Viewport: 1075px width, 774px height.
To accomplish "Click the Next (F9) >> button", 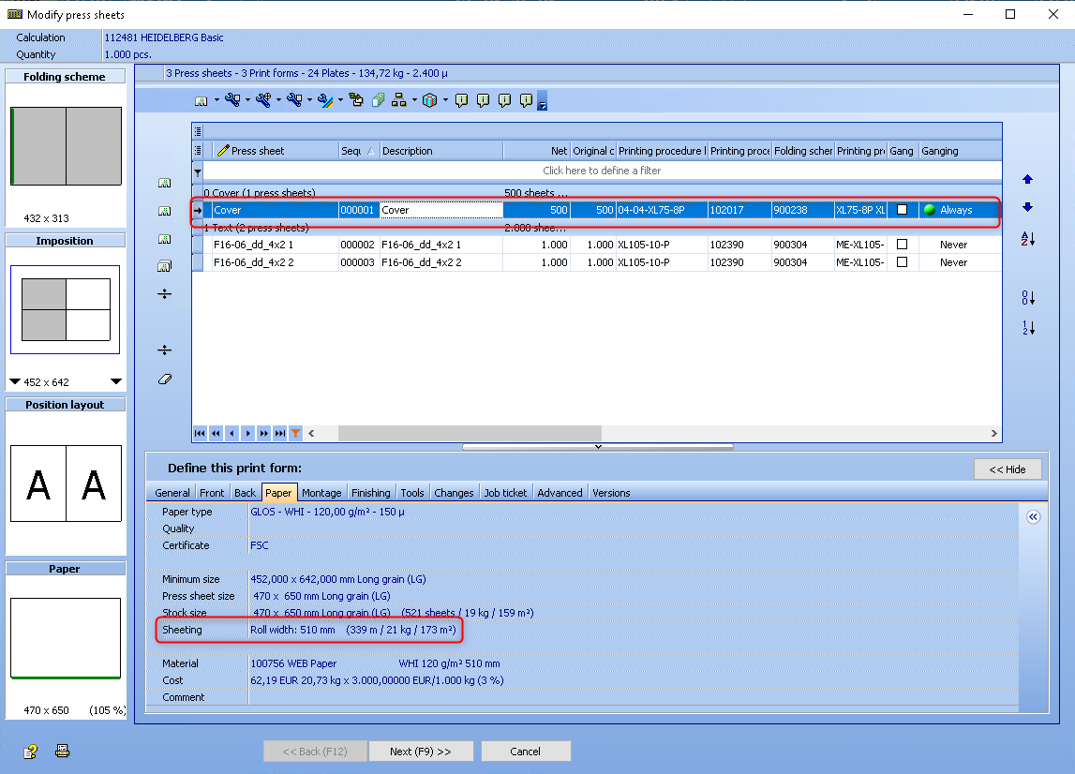I will pos(420,752).
